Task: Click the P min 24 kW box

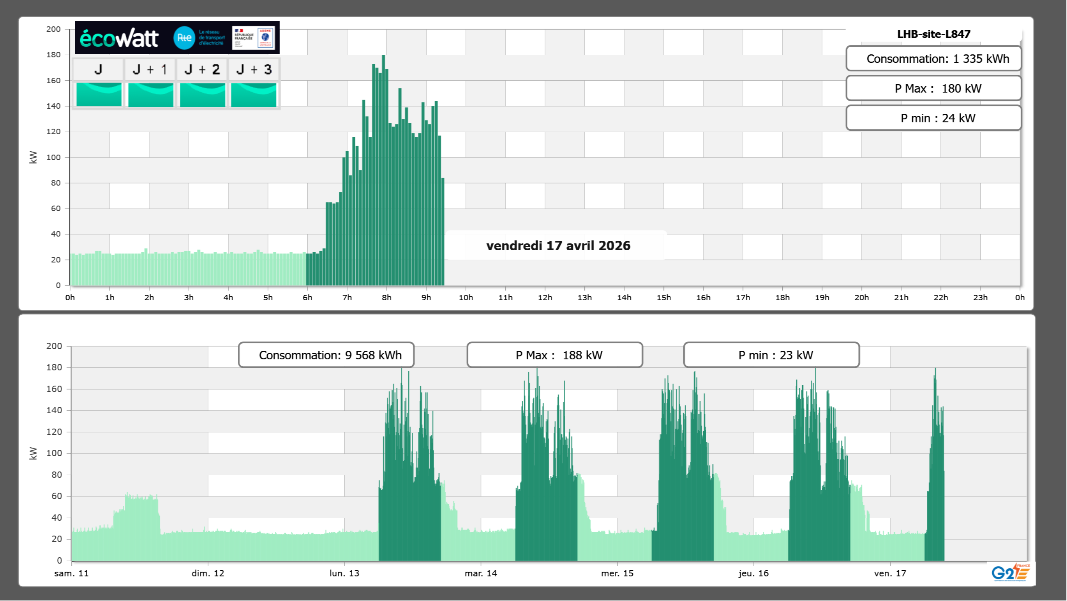Action: click(x=933, y=118)
